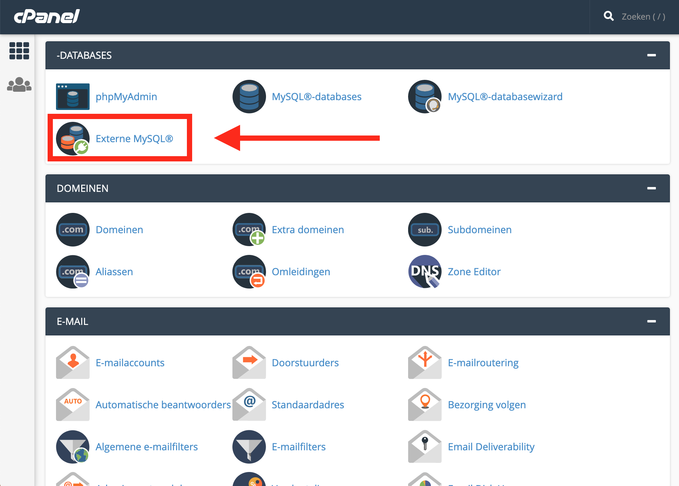Image resolution: width=679 pixels, height=486 pixels.
Task: Open the Subdomeinen sub. icon
Action: [x=425, y=230]
